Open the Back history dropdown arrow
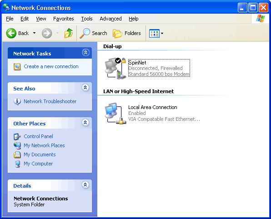The height and width of the screenshot is (219, 271). pos(34,33)
